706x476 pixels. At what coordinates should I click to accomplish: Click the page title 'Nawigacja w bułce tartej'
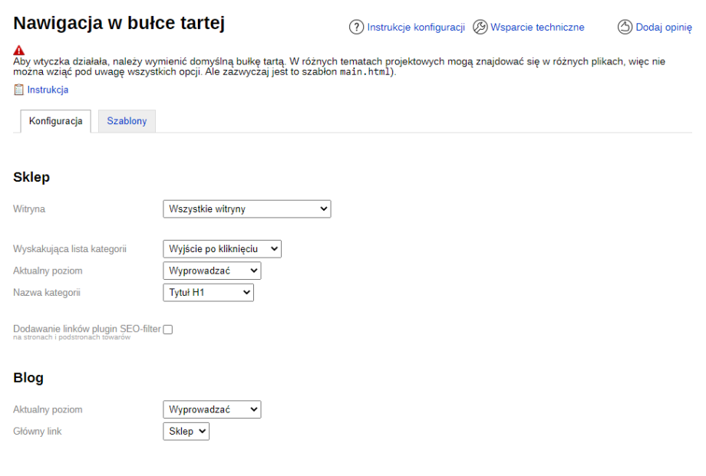click(119, 23)
